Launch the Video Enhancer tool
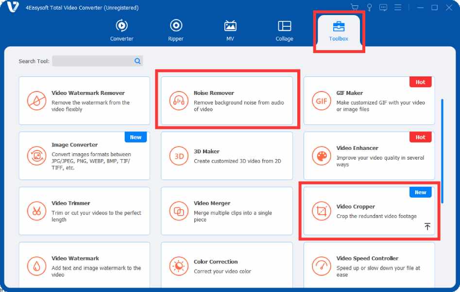The image size is (460, 292). pyautogui.click(x=369, y=156)
